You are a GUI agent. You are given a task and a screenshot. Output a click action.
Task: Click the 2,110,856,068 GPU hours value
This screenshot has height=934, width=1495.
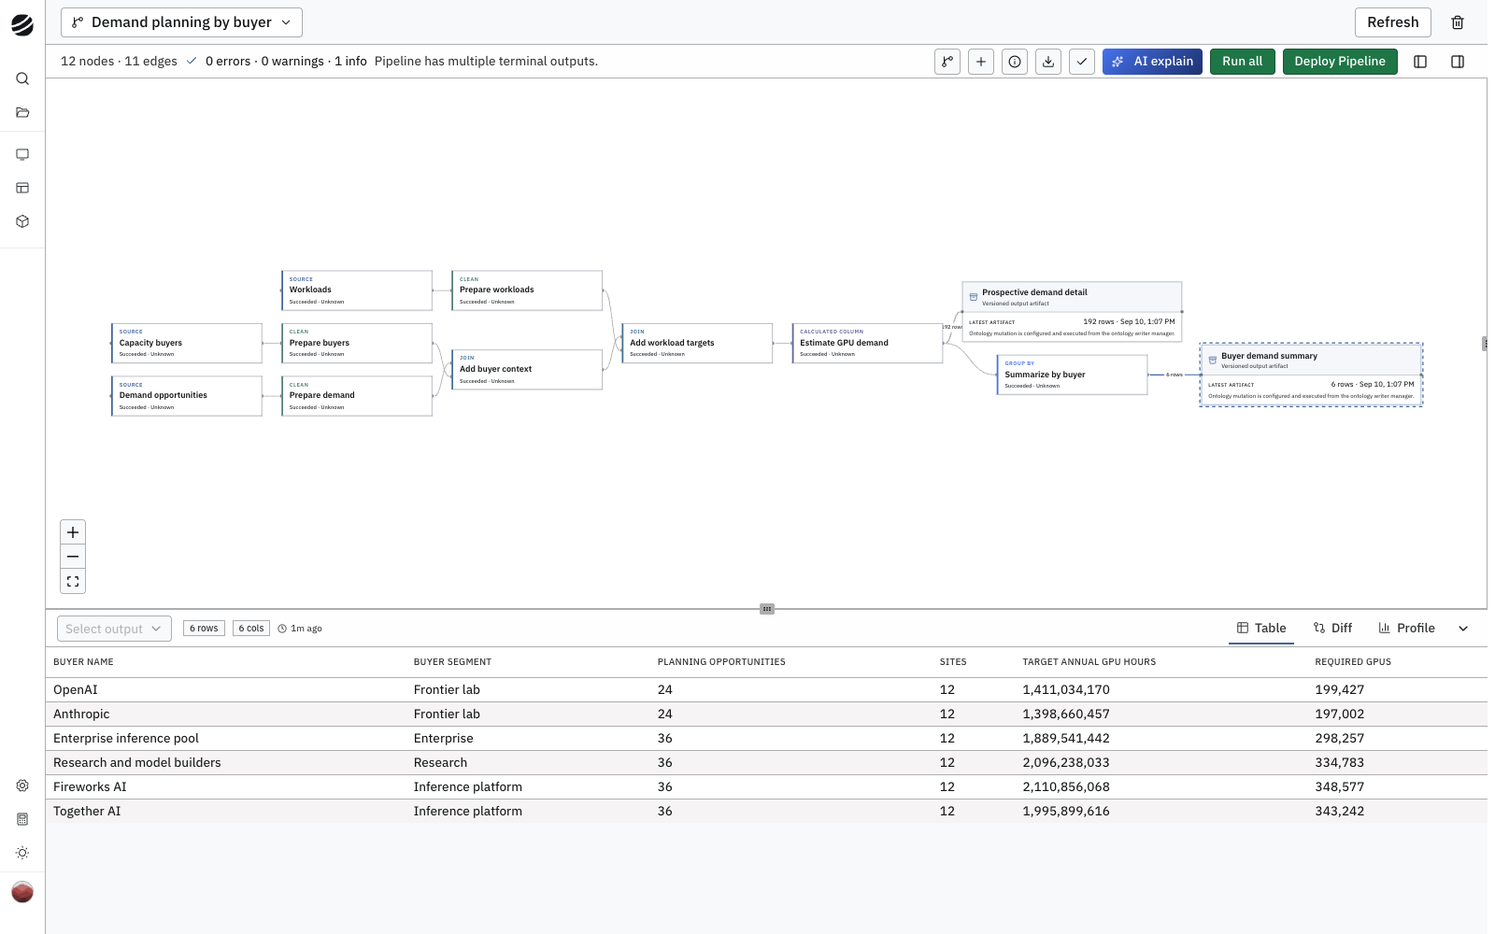[x=1066, y=787]
